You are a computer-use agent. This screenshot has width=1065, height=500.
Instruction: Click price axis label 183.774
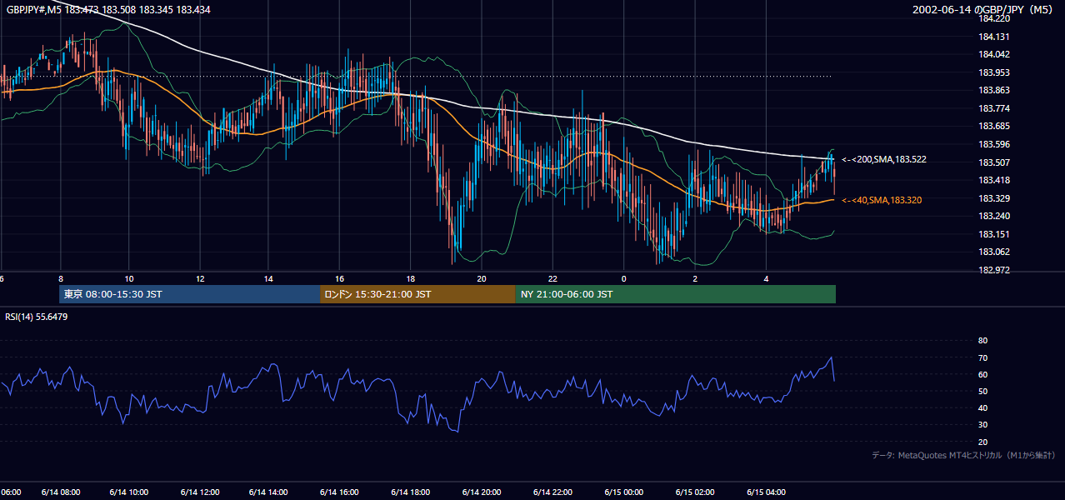pos(993,108)
